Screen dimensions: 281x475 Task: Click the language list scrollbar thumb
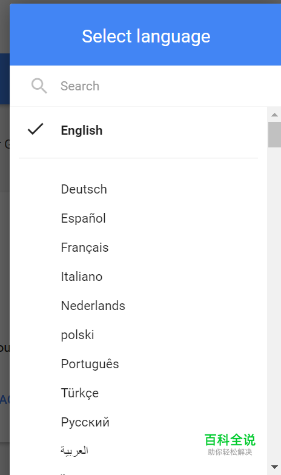click(275, 135)
